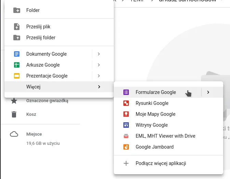
Task: Click the arkusz samochodów breadcrumb
Action: 188,1
